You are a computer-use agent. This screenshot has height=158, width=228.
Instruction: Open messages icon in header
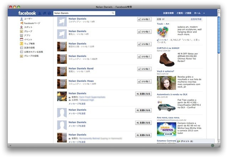[x=45, y=13]
